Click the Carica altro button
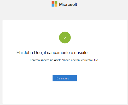128x105 pixels. tap(65, 78)
